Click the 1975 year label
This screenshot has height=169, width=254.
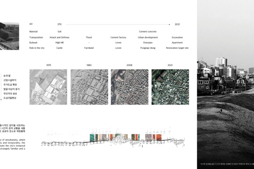pyautogui.click(x=48, y=65)
